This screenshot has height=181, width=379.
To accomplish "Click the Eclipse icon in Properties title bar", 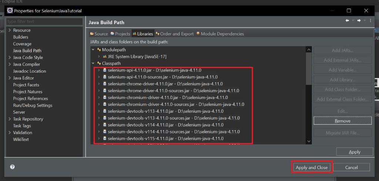I will (x=10, y=11).
